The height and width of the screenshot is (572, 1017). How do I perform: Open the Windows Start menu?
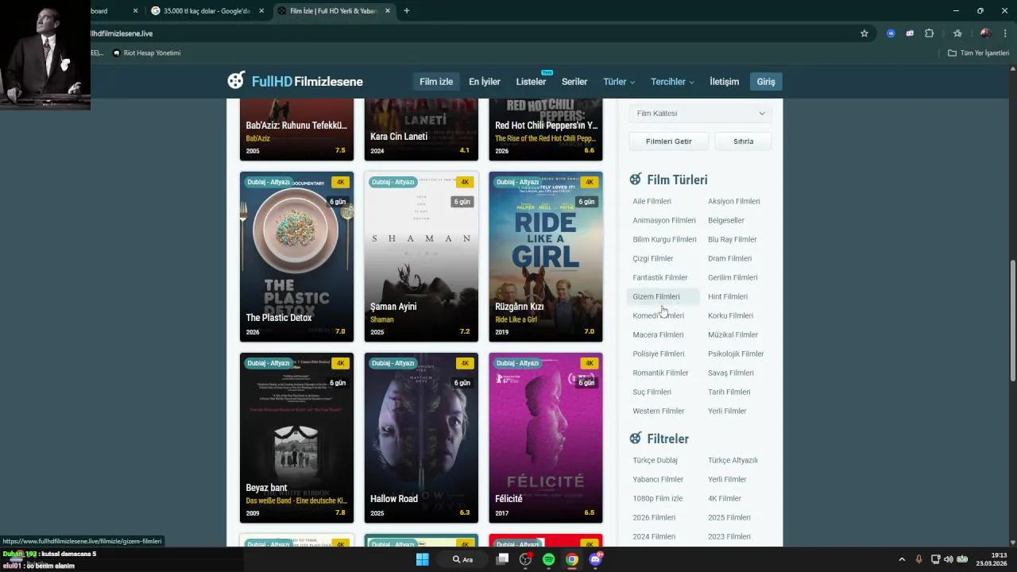423,559
